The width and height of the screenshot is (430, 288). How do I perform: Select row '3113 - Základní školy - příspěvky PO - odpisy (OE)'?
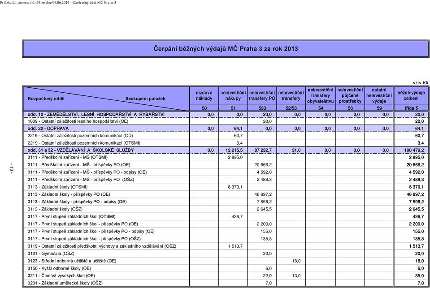pos(226,202)
